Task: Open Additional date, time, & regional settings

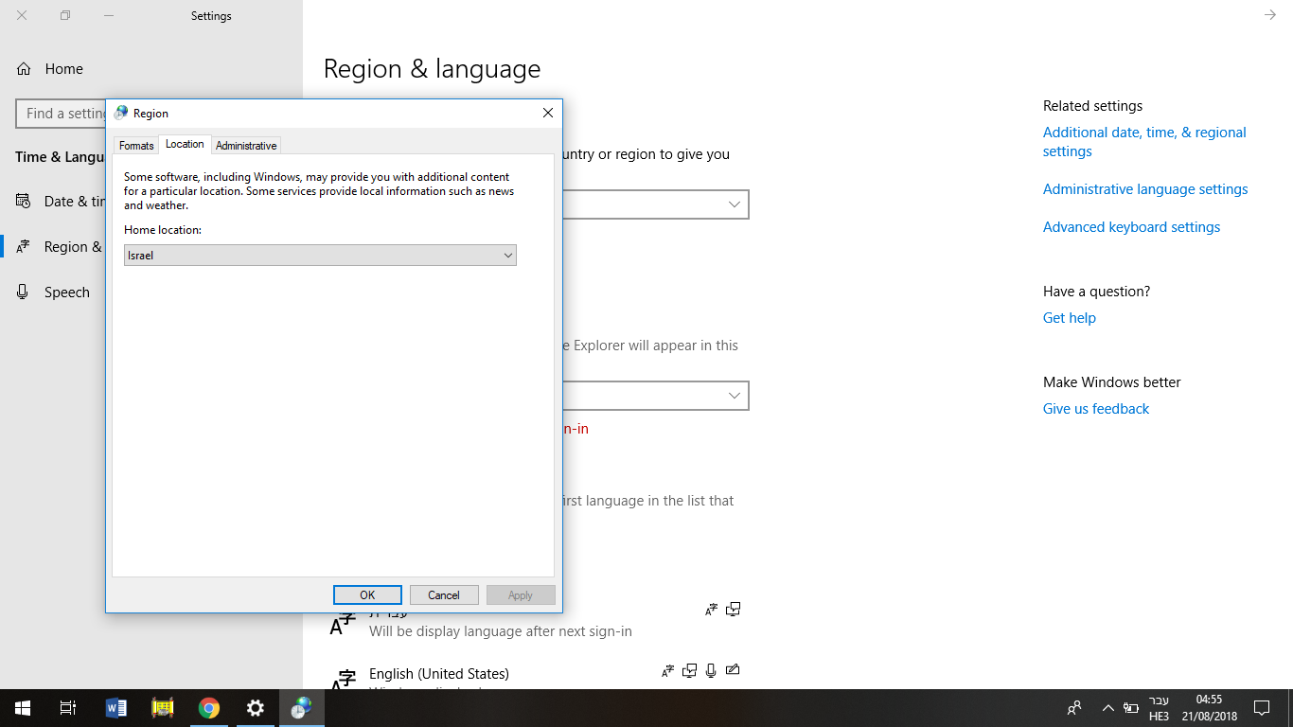Action: (1144, 142)
